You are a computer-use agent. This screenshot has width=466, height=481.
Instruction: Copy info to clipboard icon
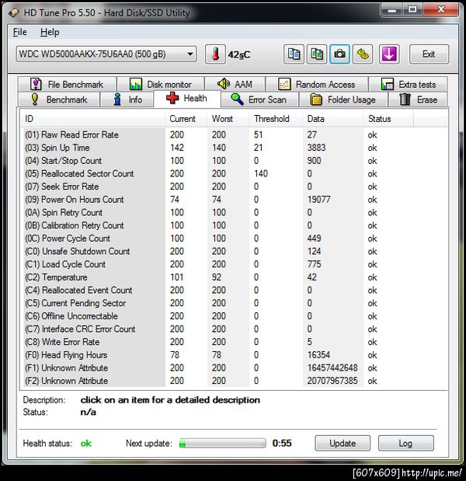click(x=294, y=54)
